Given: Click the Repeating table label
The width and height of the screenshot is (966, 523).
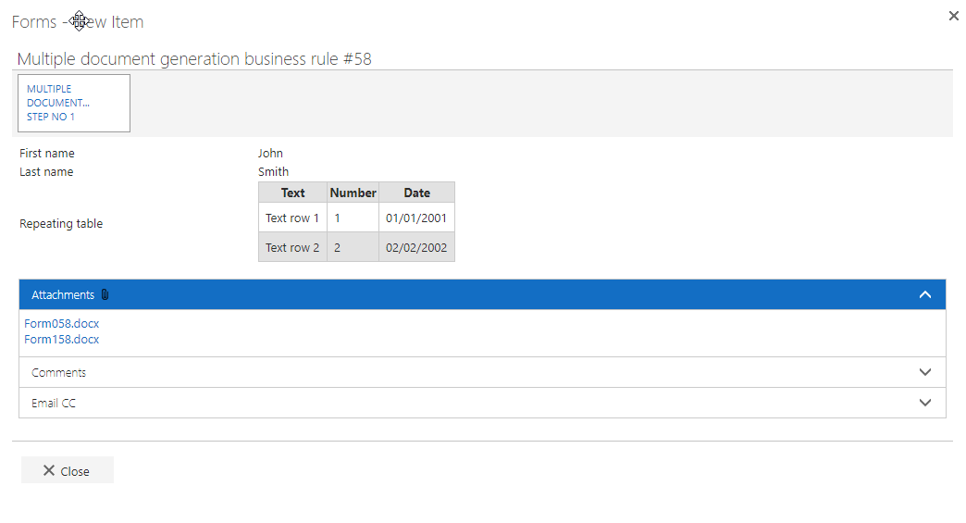Looking at the screenshot, I should point(61,224).
